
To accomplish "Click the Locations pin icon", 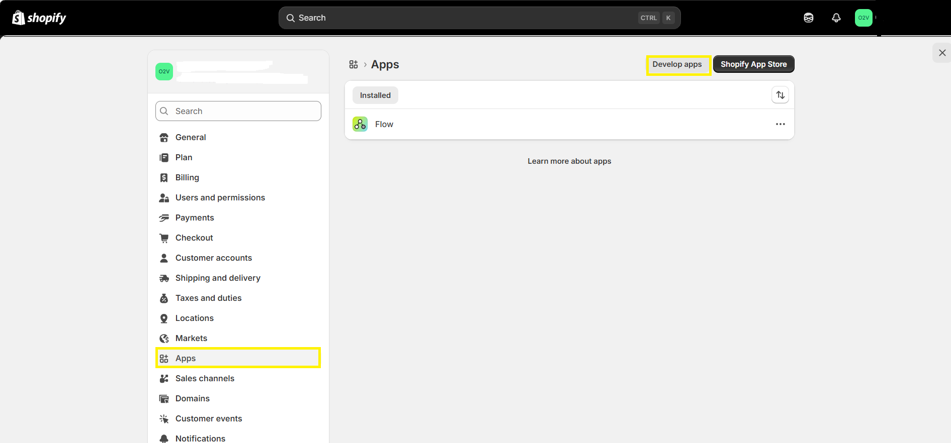I will pos(164,318).
